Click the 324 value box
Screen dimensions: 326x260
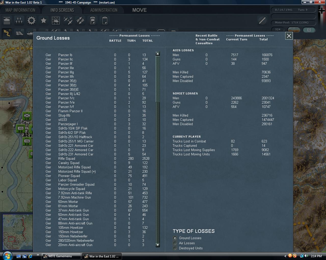pos(278,29)
